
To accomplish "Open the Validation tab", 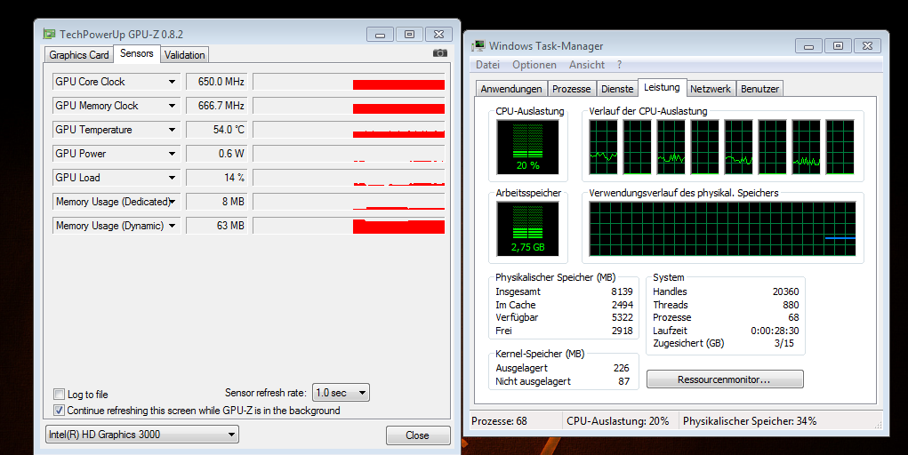I will [x=184, y=55].
